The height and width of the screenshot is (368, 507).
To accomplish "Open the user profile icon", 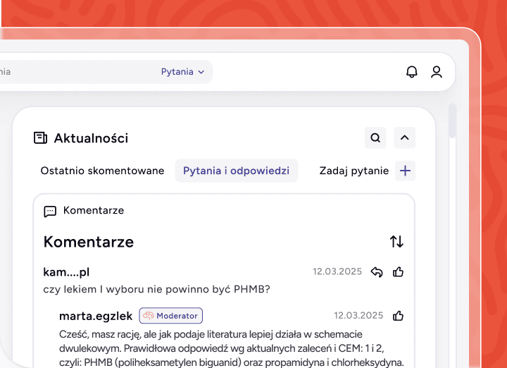I will [436, 72].
